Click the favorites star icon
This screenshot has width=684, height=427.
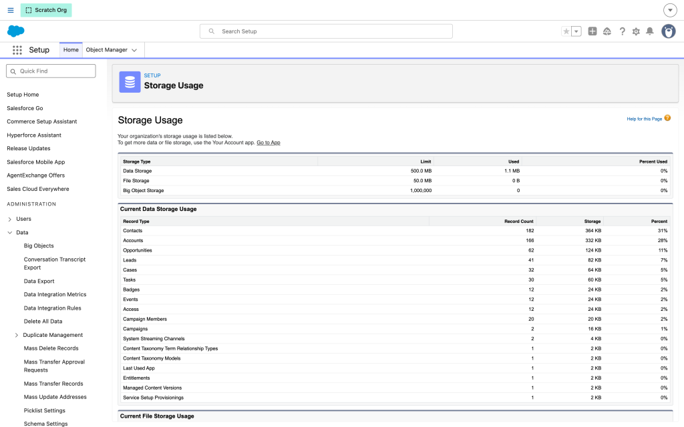566,31
